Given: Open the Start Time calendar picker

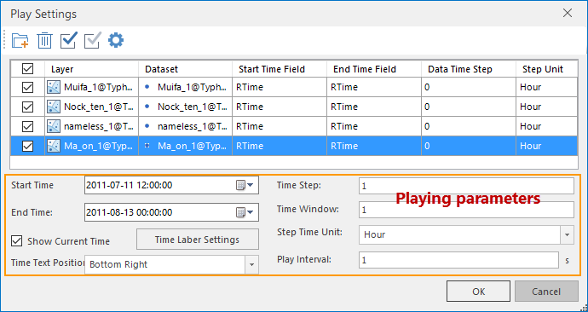Looking at the screenshot, I should tap(245, 185).
